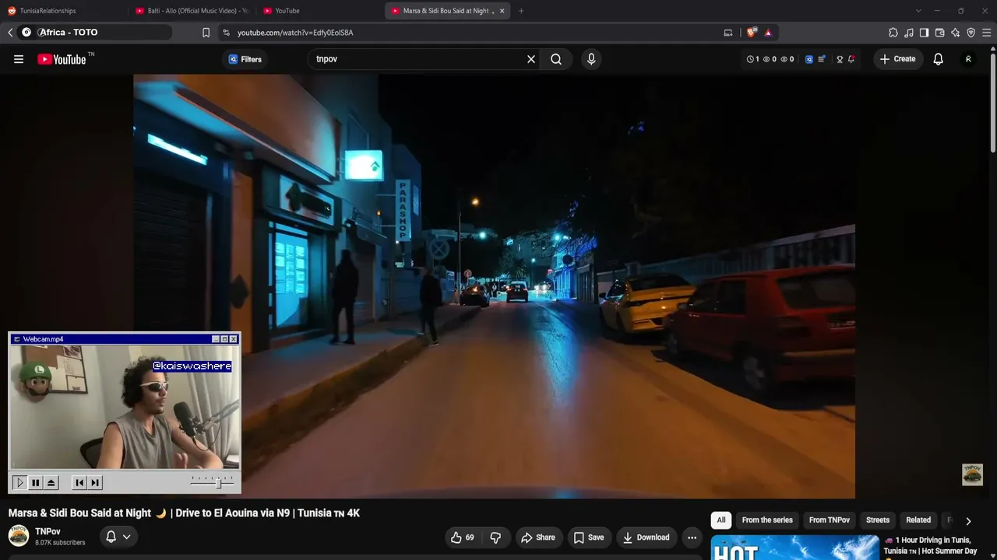This screenshot has width=997, height=560.
Task: Open the Brave main hamburger menu
Action: [987, 33]
